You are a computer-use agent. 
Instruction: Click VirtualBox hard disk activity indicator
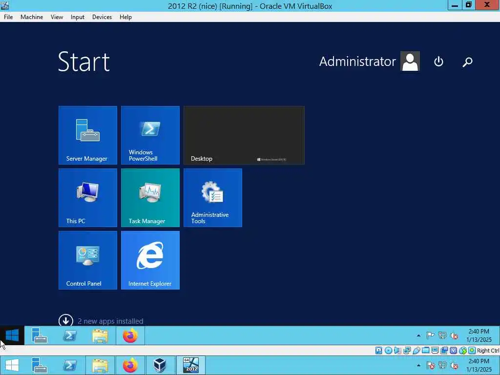378,351
